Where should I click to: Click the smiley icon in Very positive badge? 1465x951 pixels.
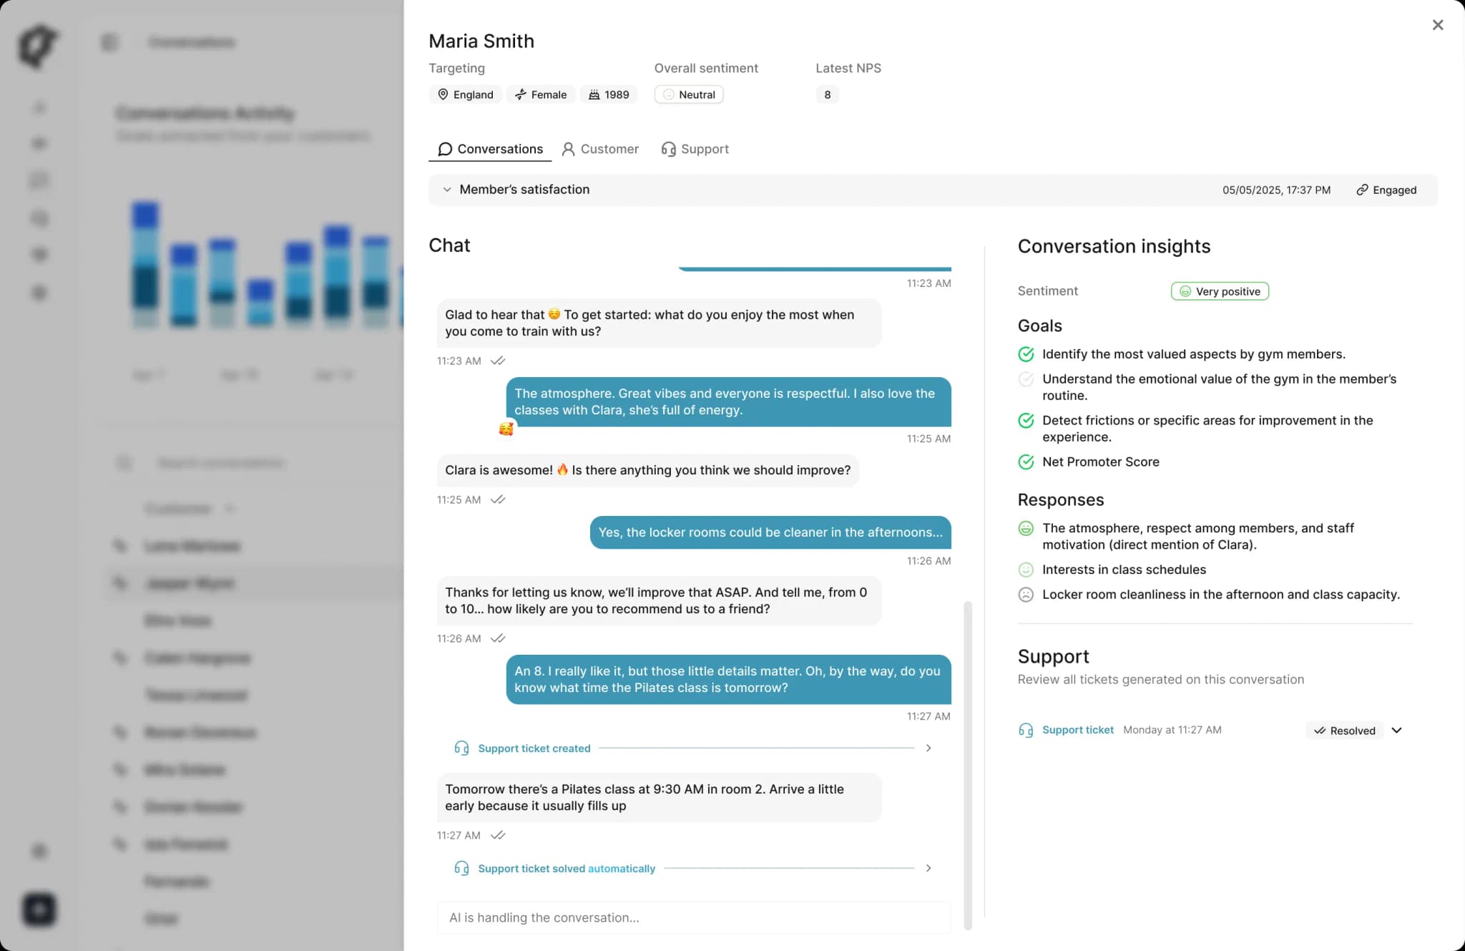(1185, 291)
